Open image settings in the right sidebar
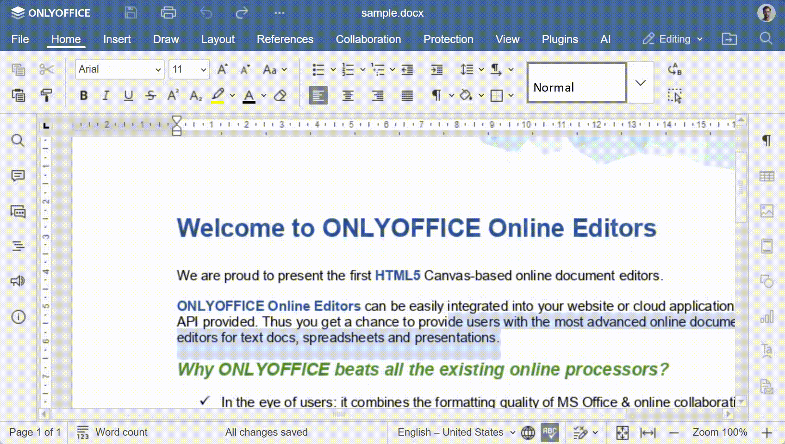Image resolution: width=785 pixels, height=444 pixels. (x=767, y=211)
